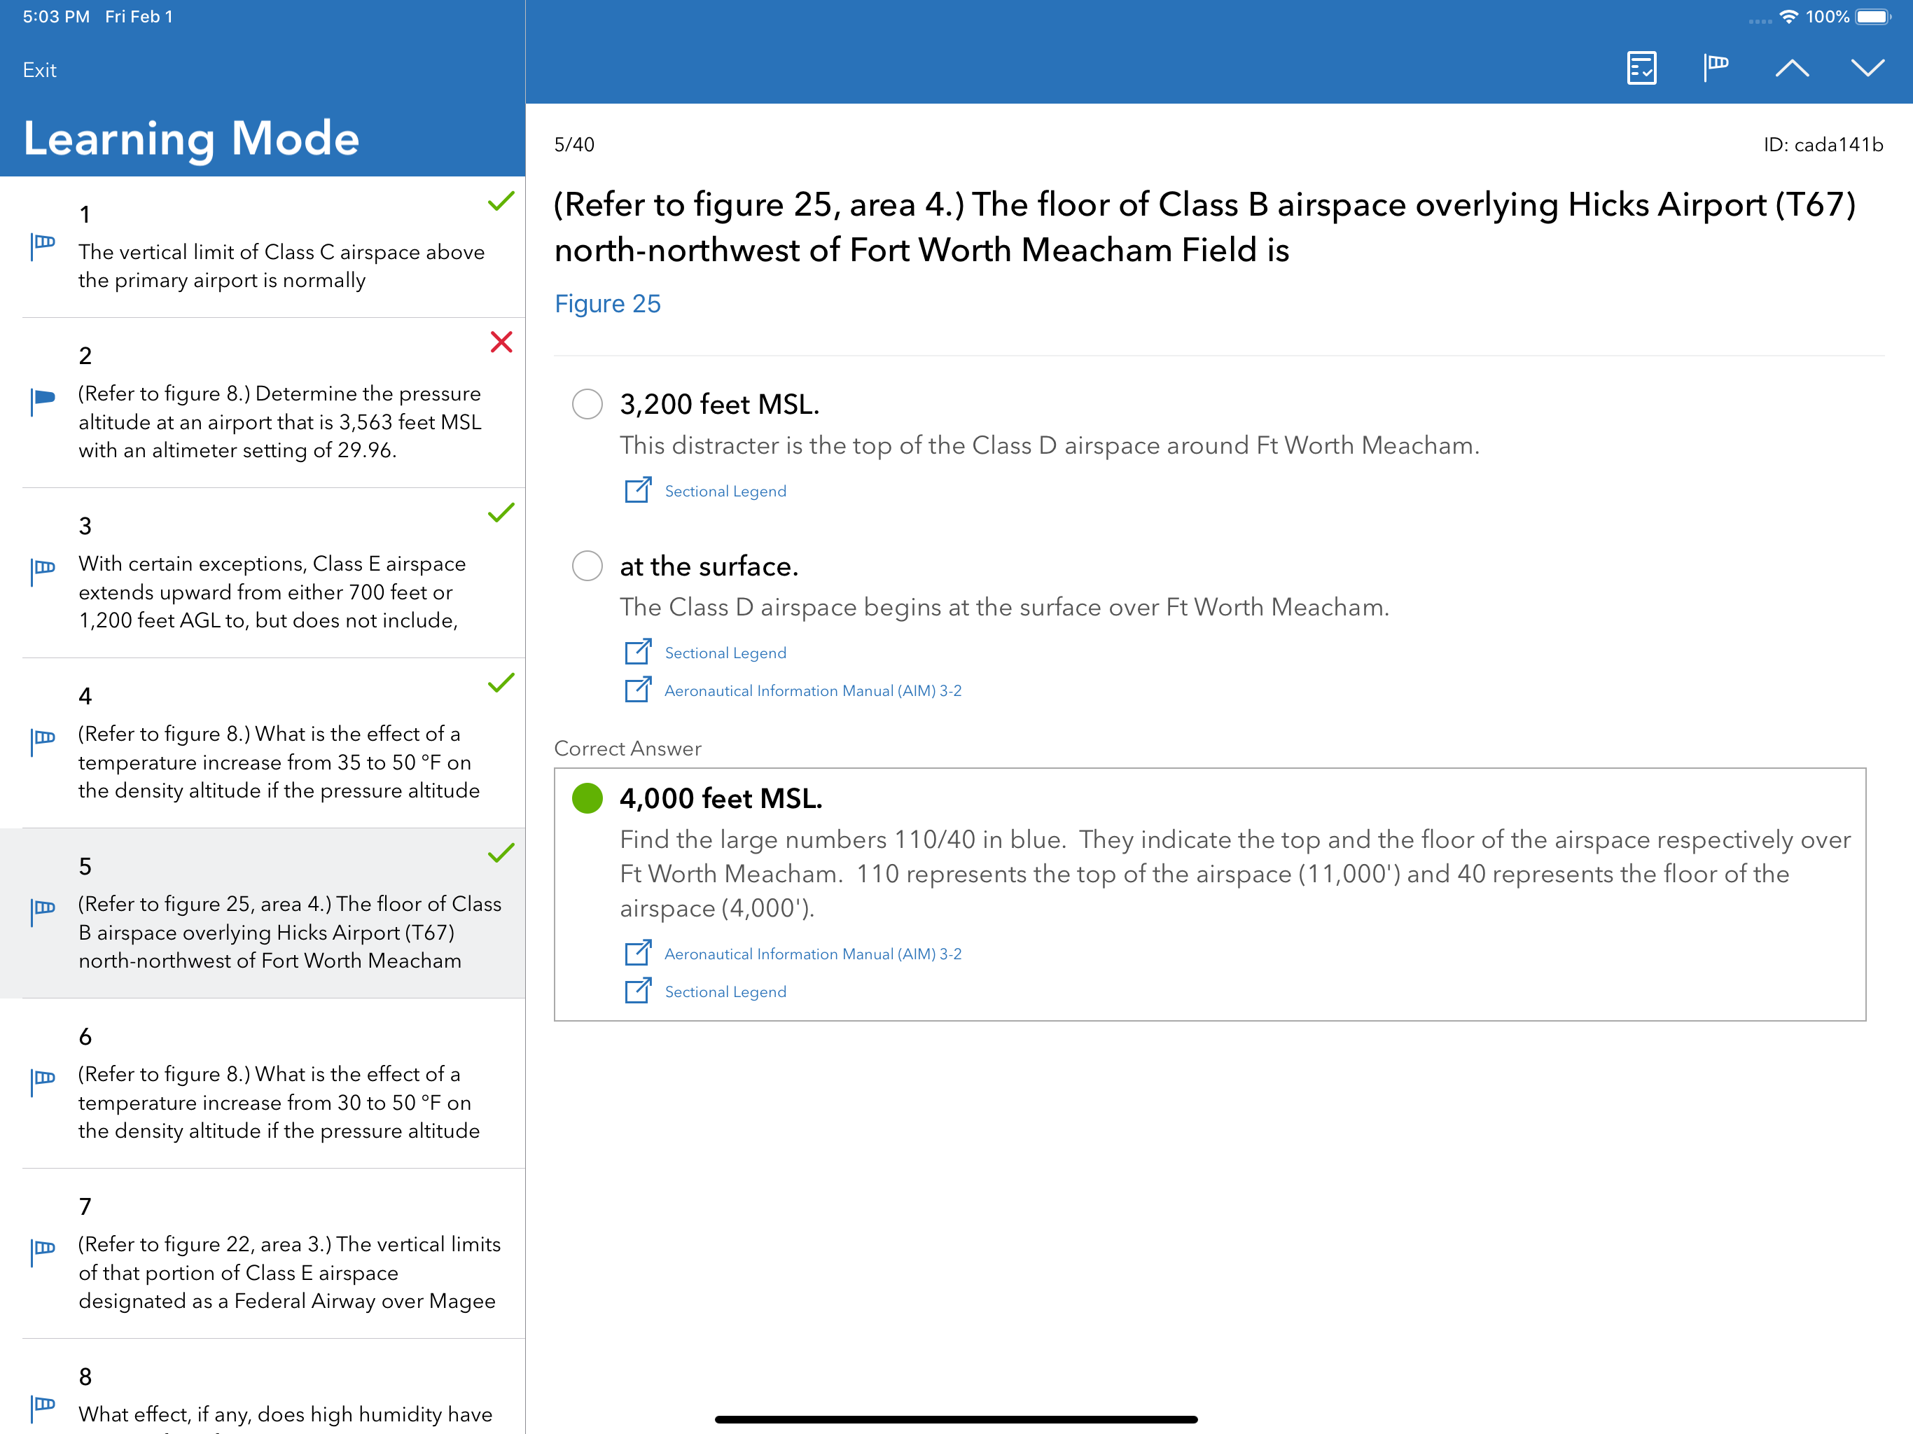The width and height of the screenshot is (1913, 1434).
Task: Open question 8 about high humidity effect
Action: [263, 1387]
